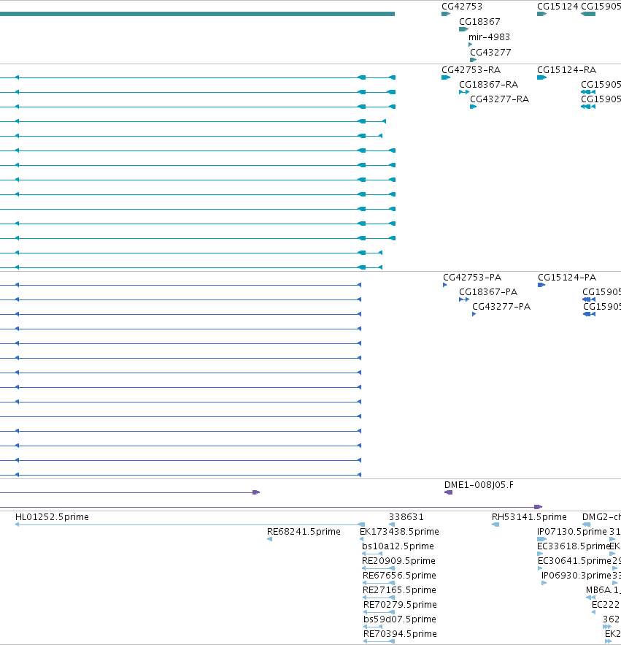Select transcript CG15124-RA label
The height and width of the screenshot is (645, 621).
point(566,69)
